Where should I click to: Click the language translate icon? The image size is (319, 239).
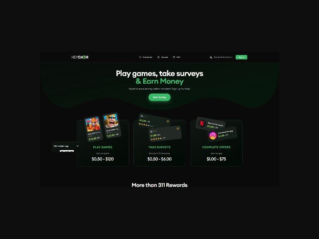211,57
